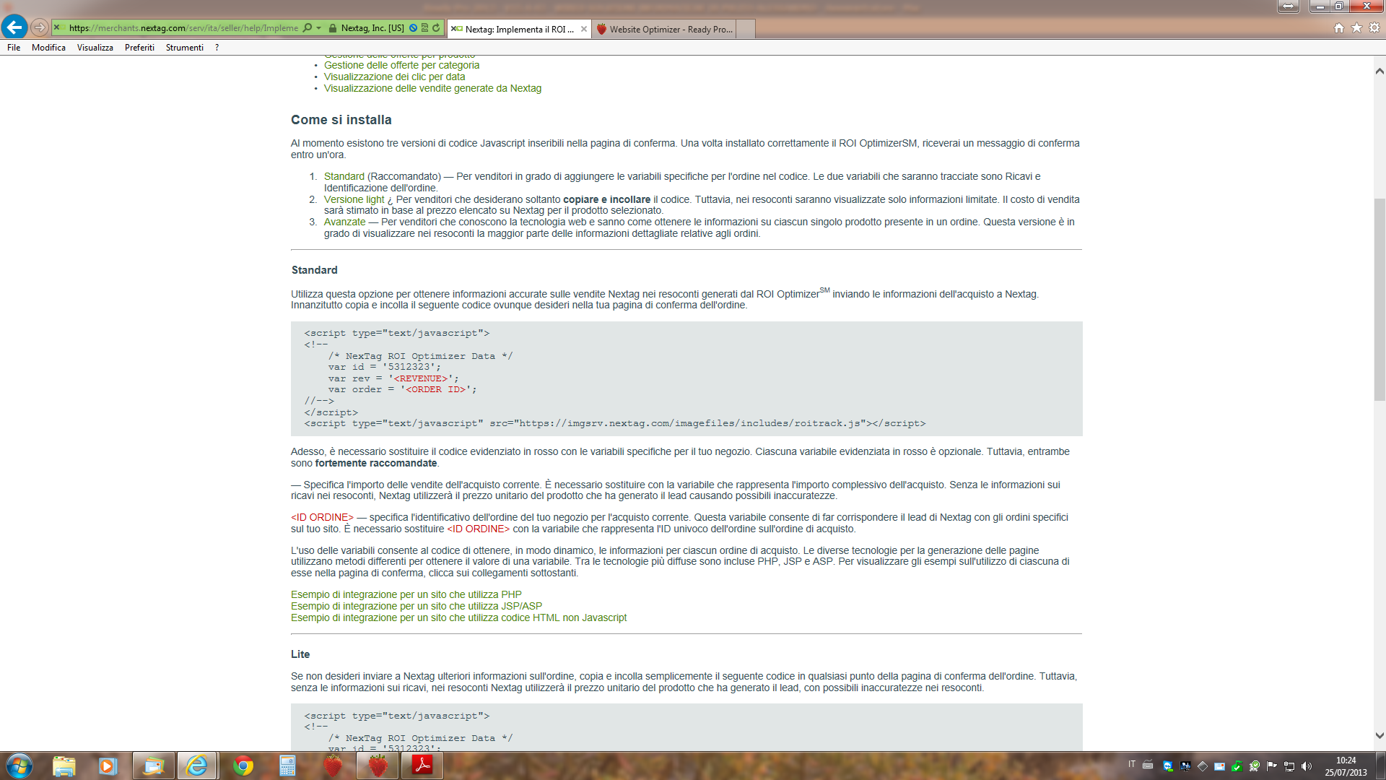Click the security lock icon next to Nextag, Inc.
Screen dimensions: 1386x780
333,28
